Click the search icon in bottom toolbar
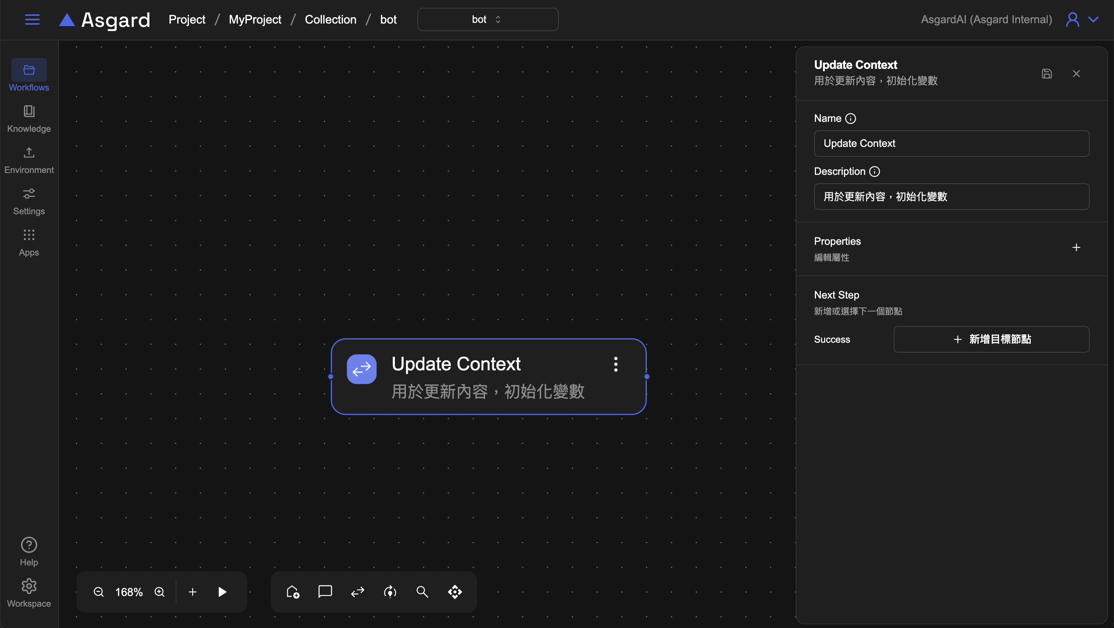The height and width of the screenshot is (628, 1114). point(422,592)
